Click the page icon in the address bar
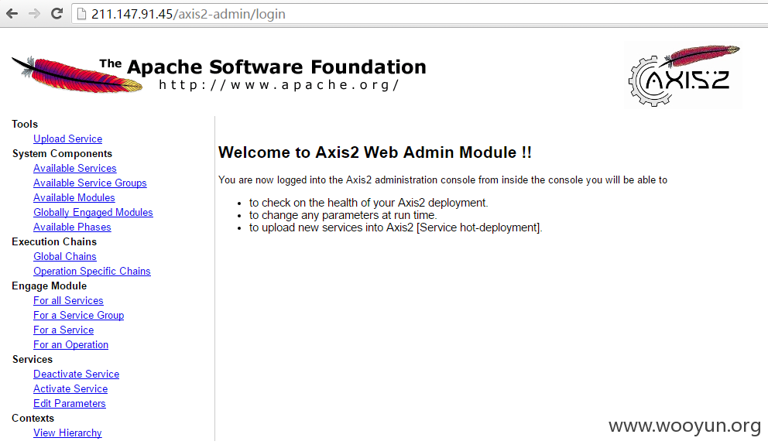The height and width of the screenshot is (448, 768). (82, 14)
